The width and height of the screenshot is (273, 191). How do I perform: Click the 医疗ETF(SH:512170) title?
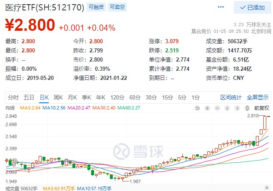[x=45, y=7]
